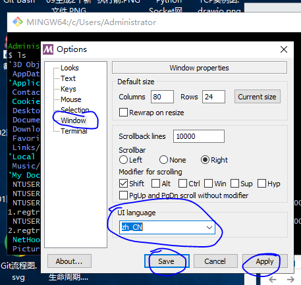Select the None scrollbar option

(163, 160)
